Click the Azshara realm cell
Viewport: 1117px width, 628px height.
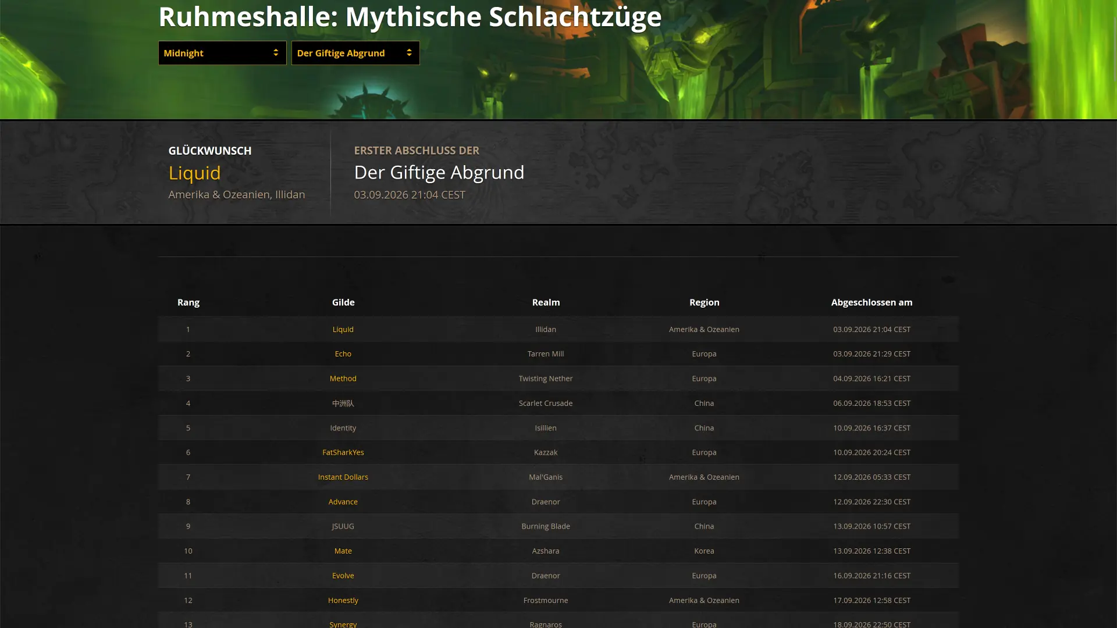546,551
